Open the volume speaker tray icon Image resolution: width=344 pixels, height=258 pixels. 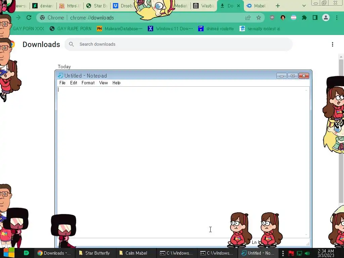[x=307, y=253]
